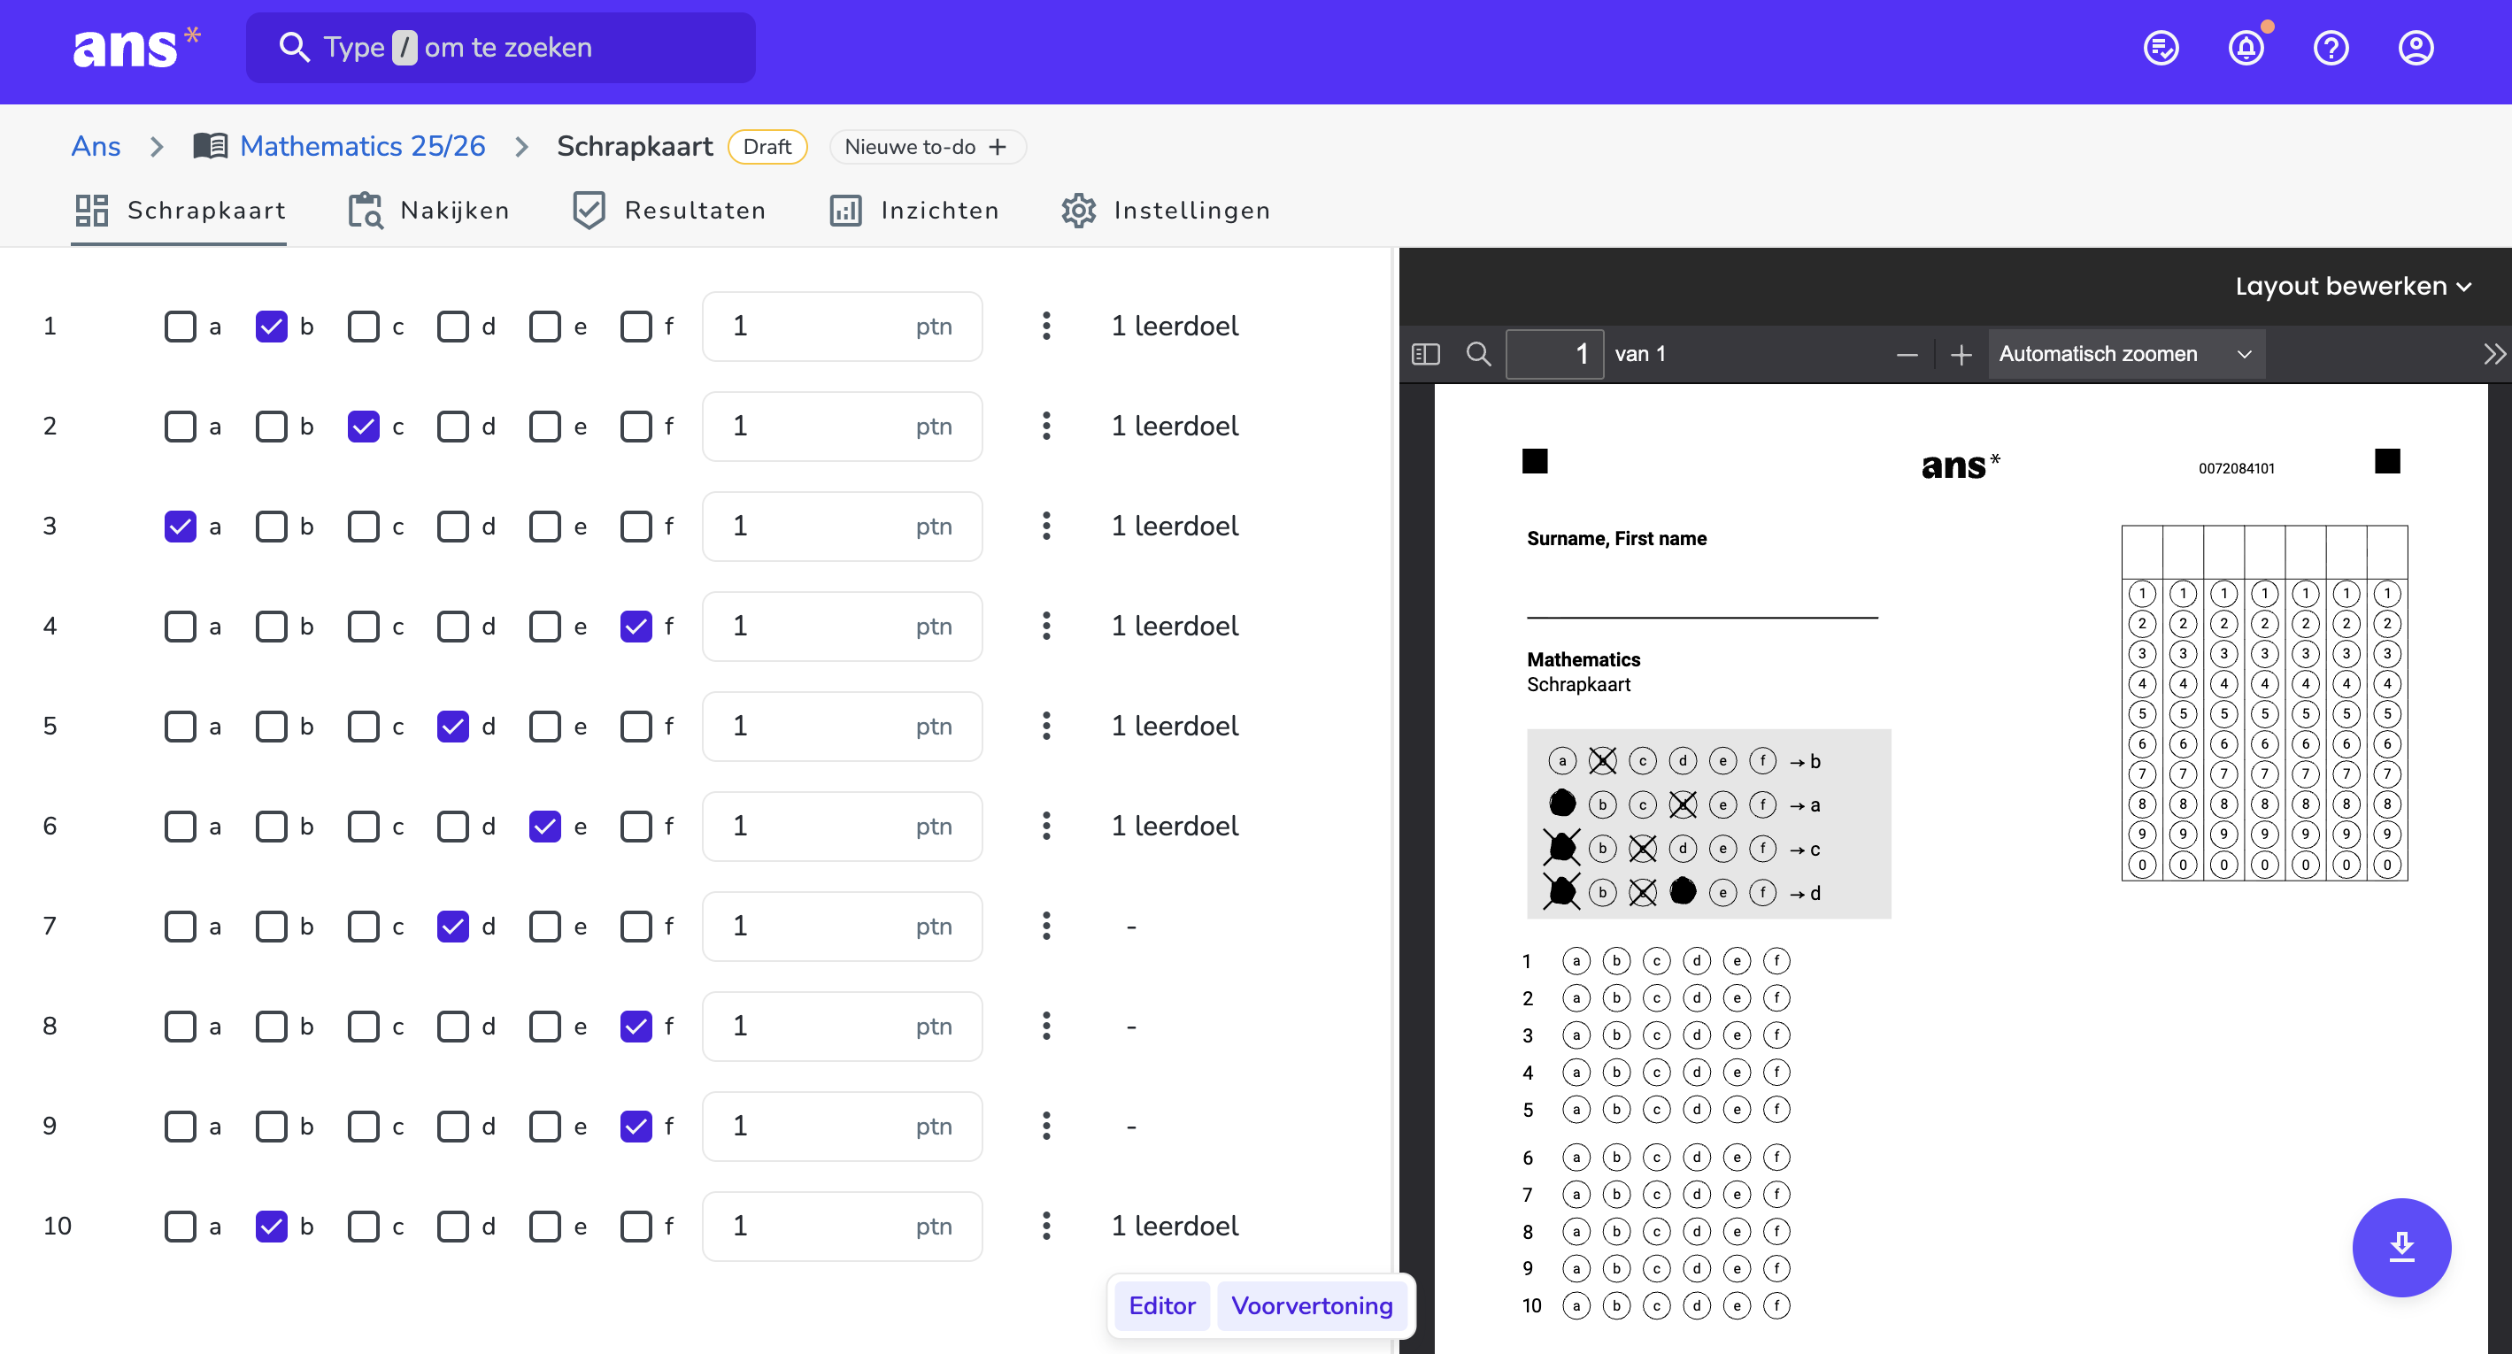Click the points field for question 9
2512x1354 pixels.
coord(842,1127)
